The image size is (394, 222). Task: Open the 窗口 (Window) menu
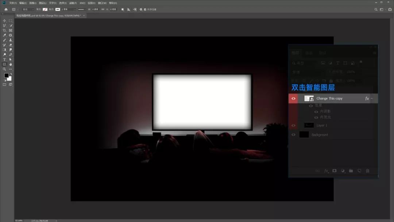click(x=102, y=3)
